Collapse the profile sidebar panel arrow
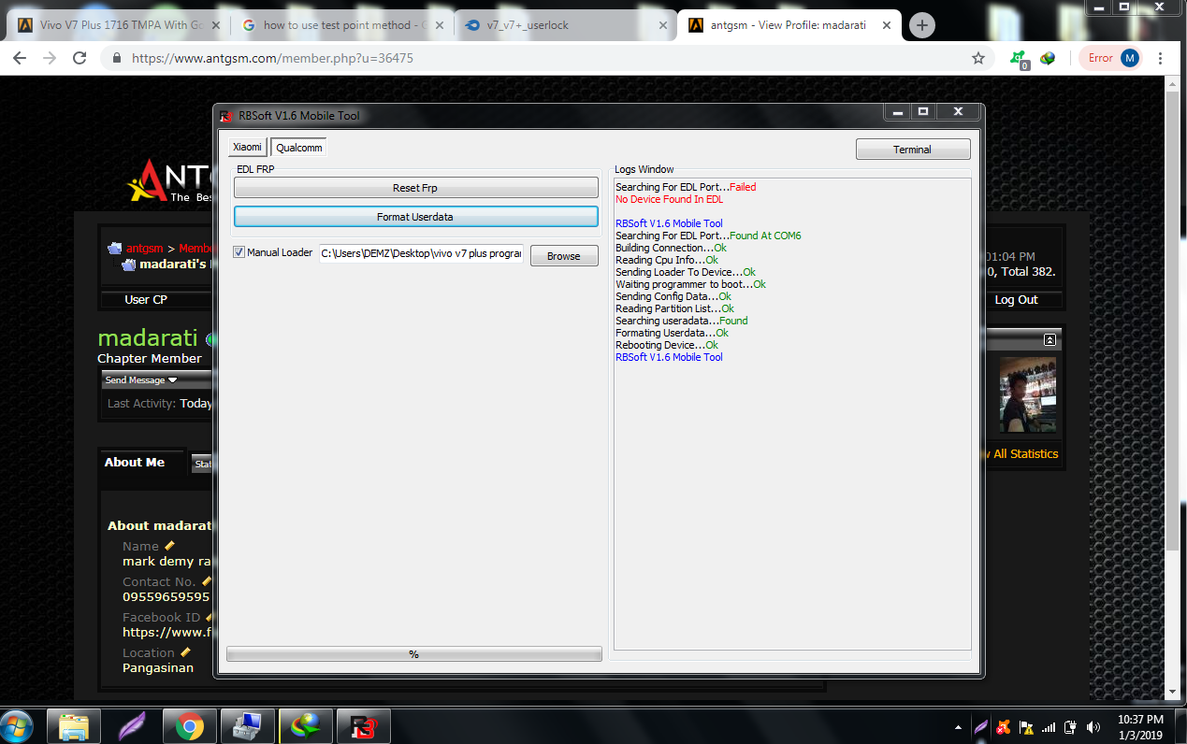The image size is (1187, 744). [1049, 339]
